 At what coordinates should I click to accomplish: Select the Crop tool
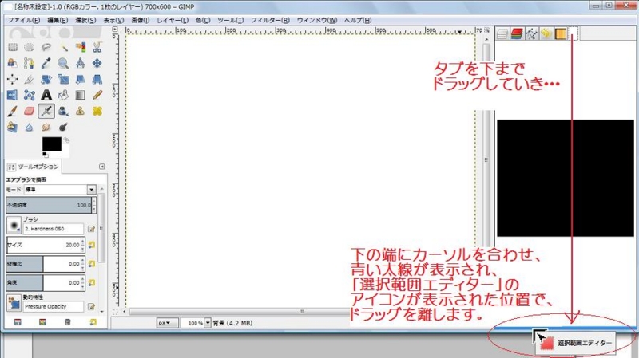click(x=29, y=79)
